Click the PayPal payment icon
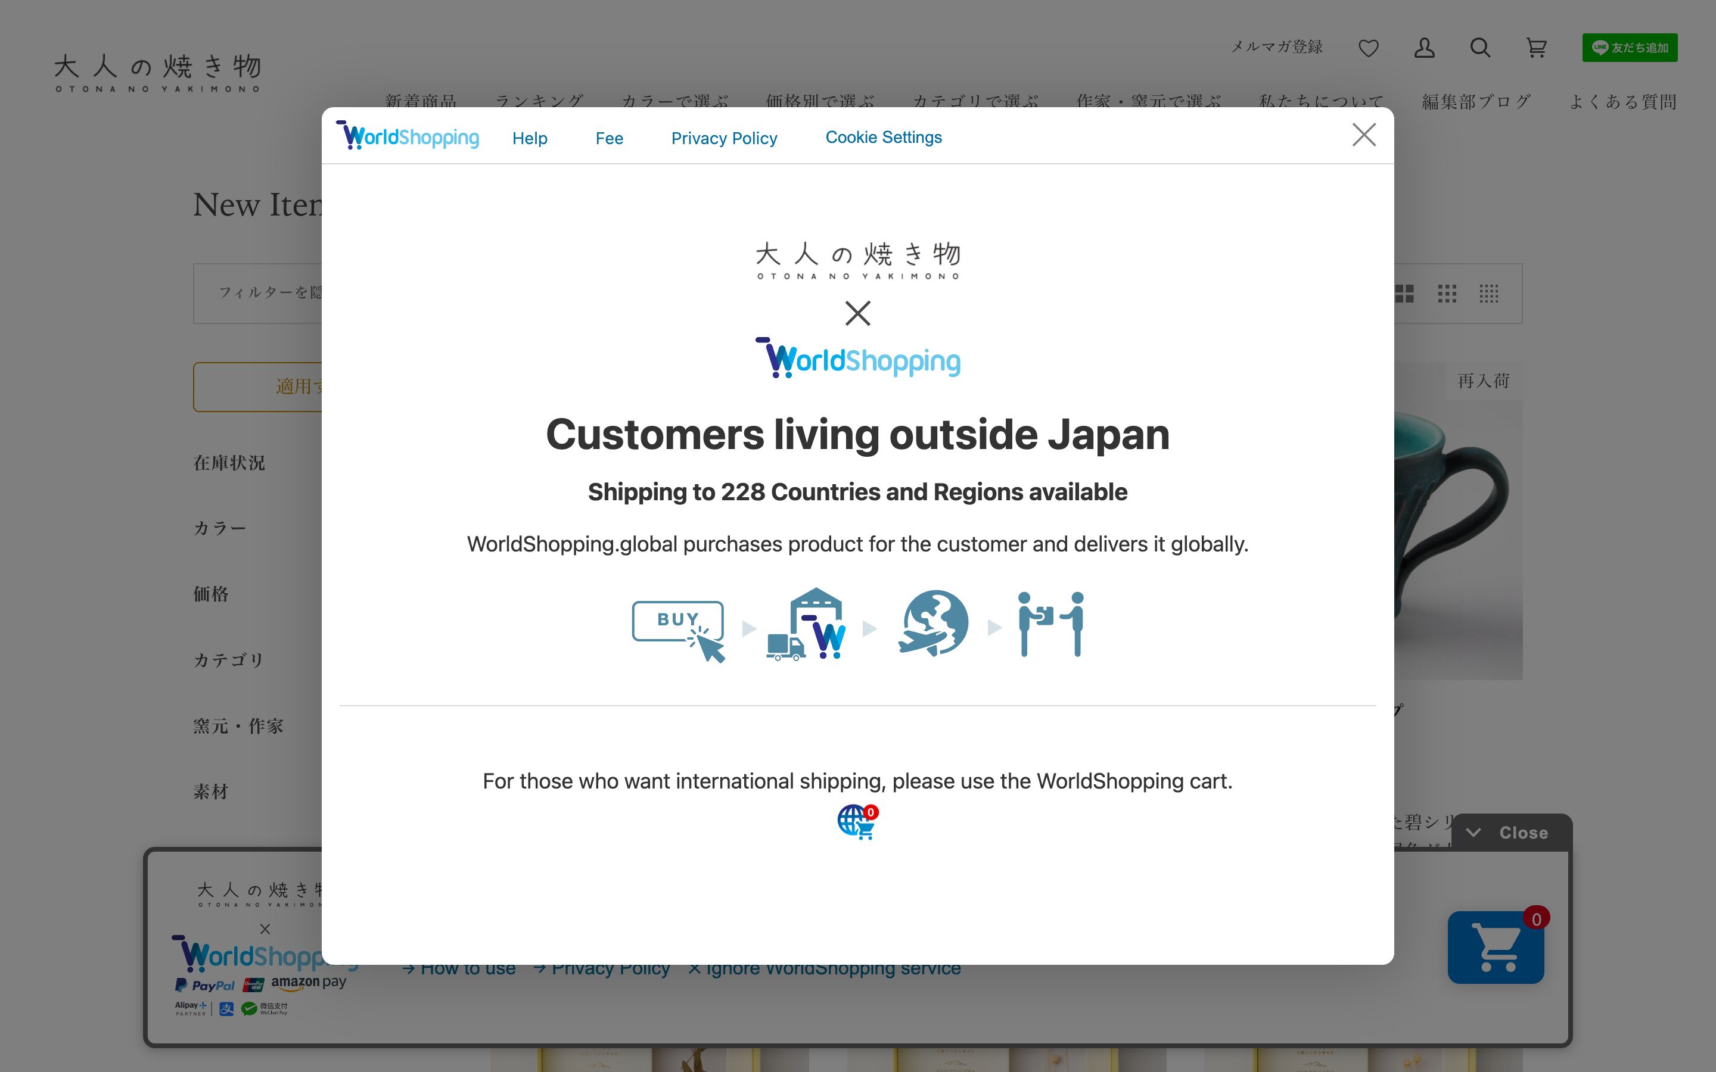 pyautogui.click(x=204, y=986)
